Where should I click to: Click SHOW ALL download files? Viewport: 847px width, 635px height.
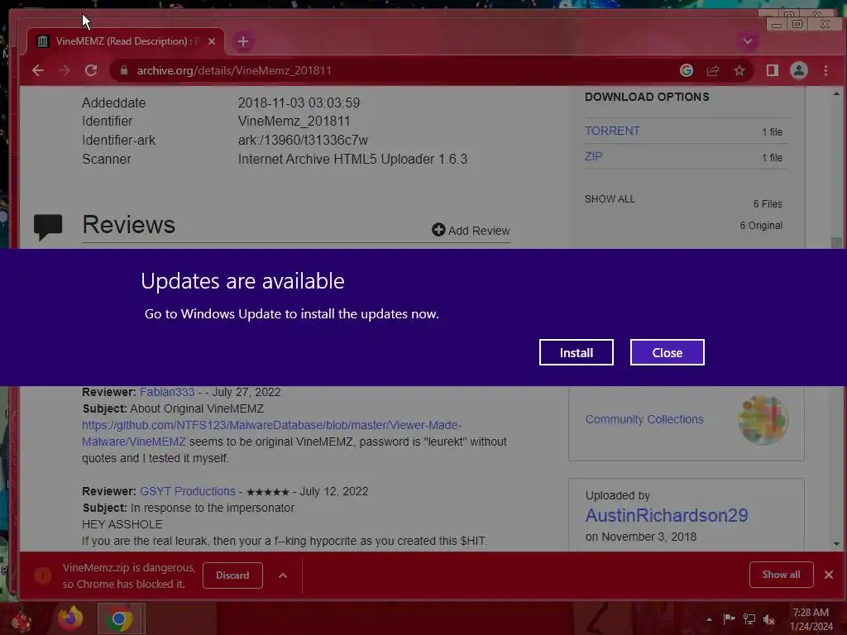click(x=610, y=199)
